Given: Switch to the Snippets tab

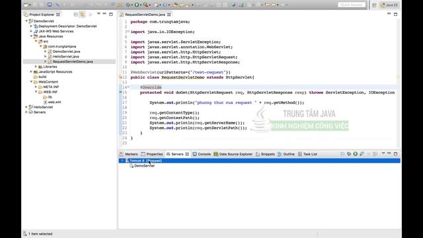Looking at the screenshot, I should 265,154.
